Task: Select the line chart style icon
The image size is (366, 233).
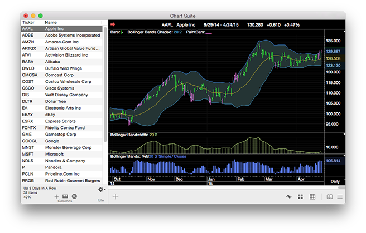Action: tap(289, 196)
